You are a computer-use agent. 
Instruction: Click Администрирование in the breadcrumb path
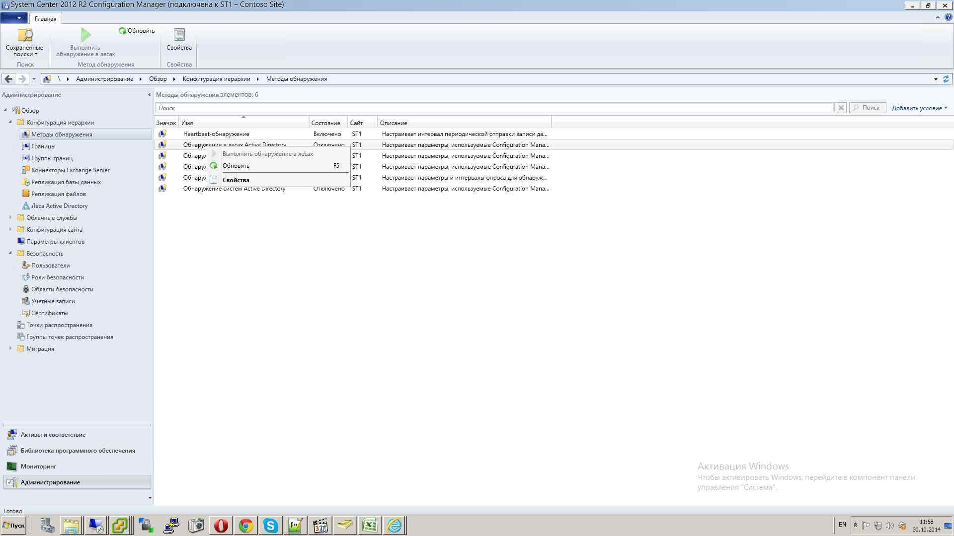tap(104, 79)
